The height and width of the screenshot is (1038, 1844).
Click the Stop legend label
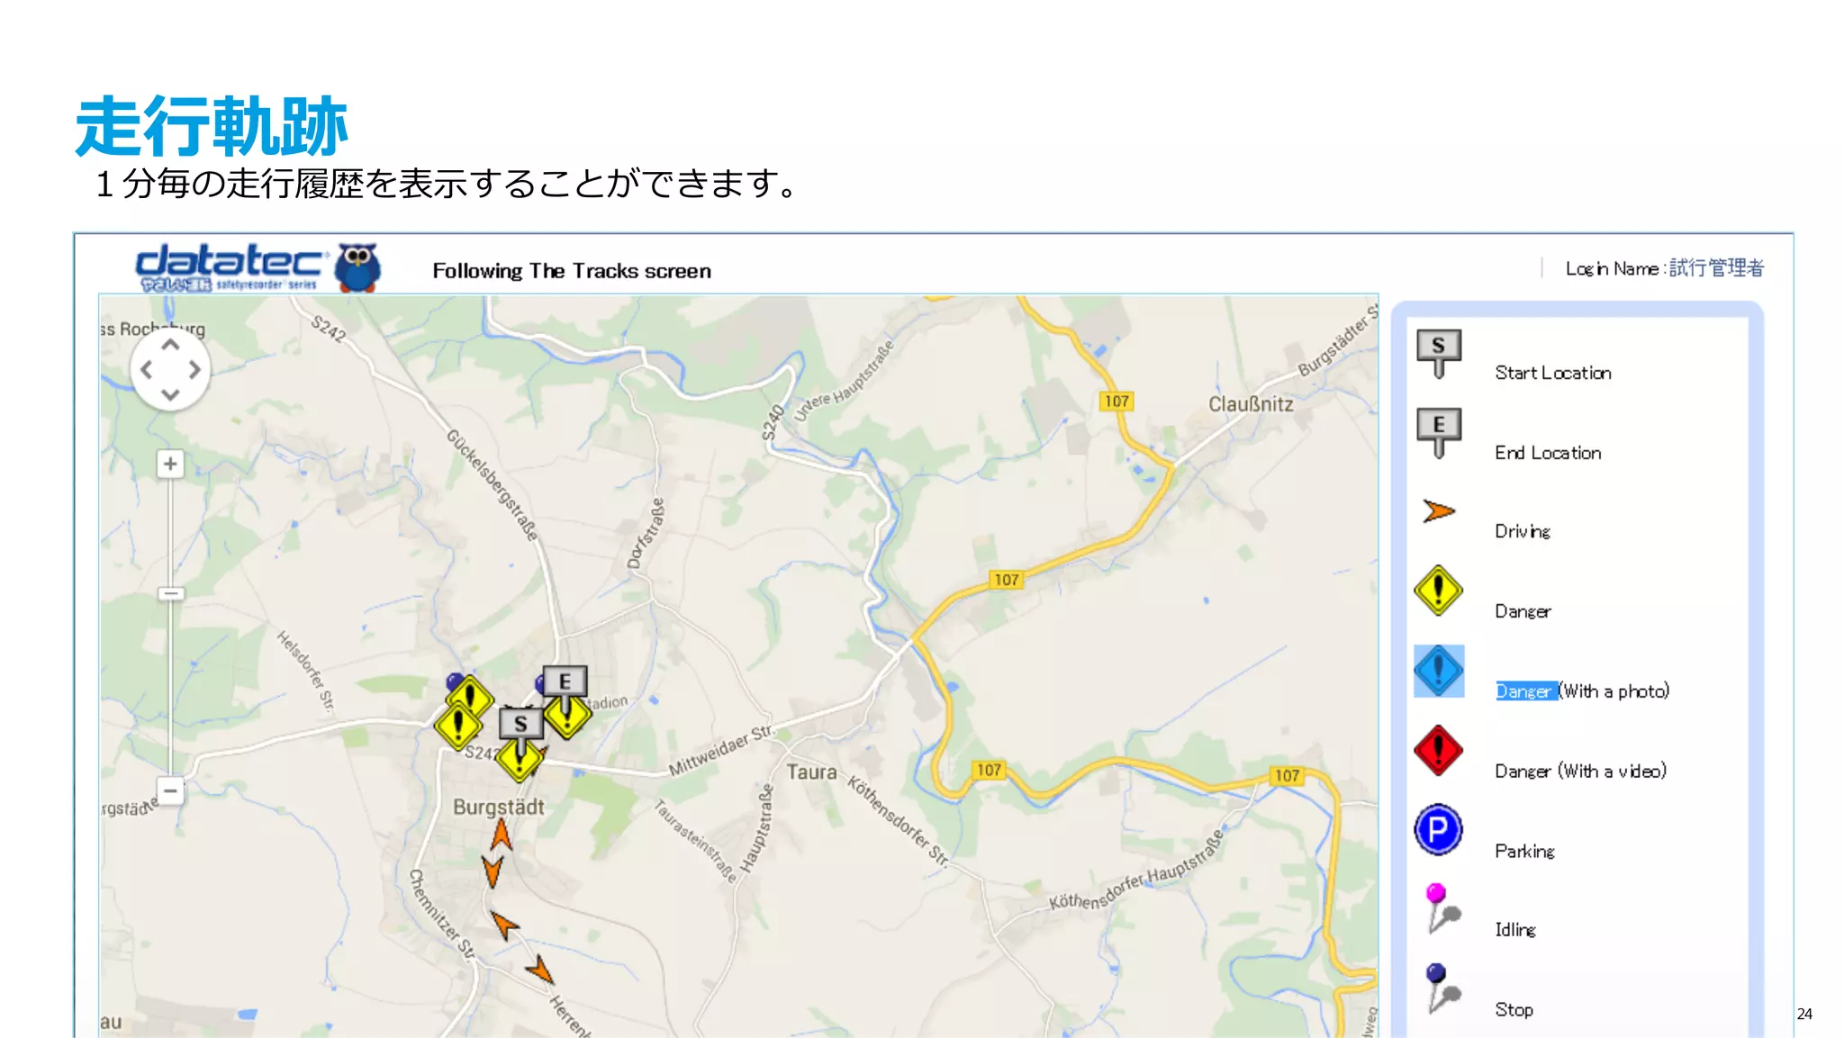point(1514,1009)
